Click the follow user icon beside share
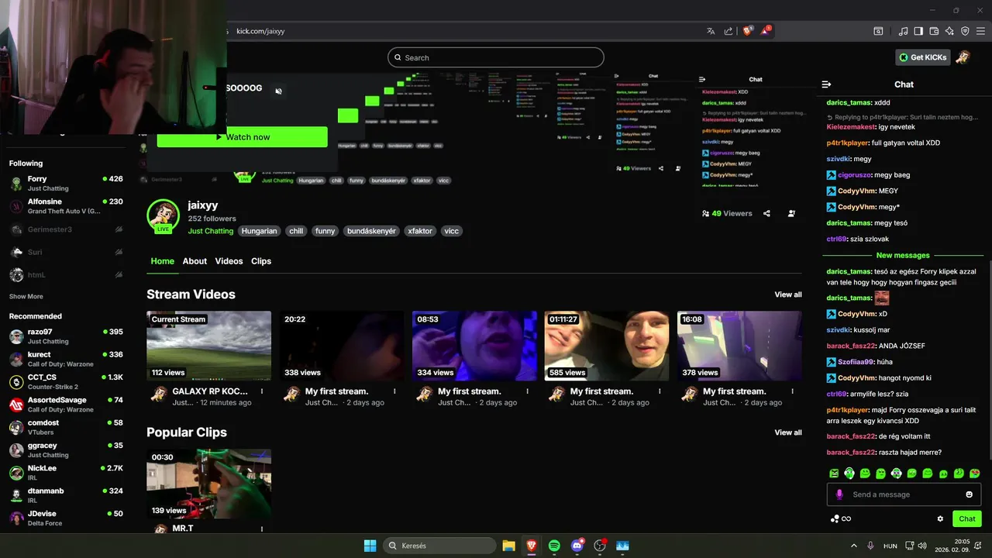Screen dimensions: 992x558 pyautogui.click(x=791, y=213)
